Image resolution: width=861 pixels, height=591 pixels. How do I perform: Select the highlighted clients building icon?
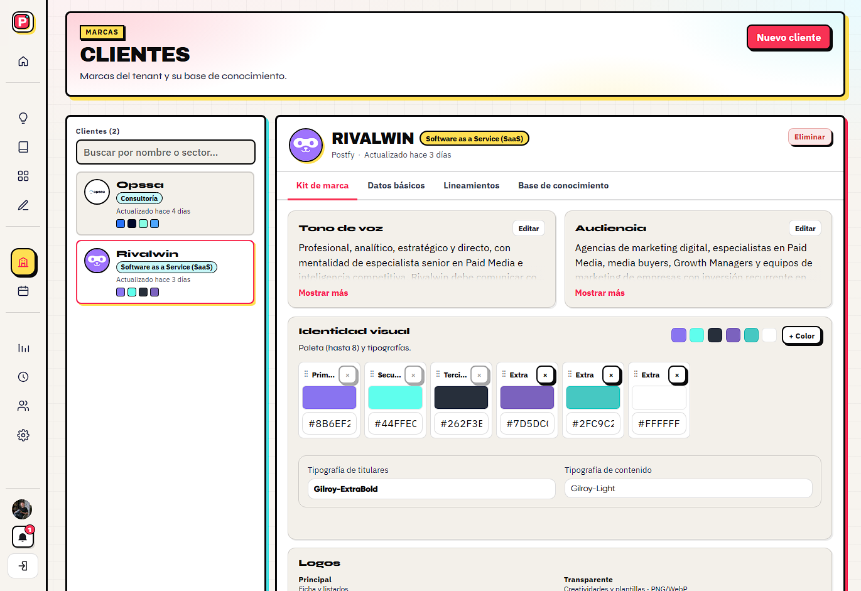click(x=23, y=262)
